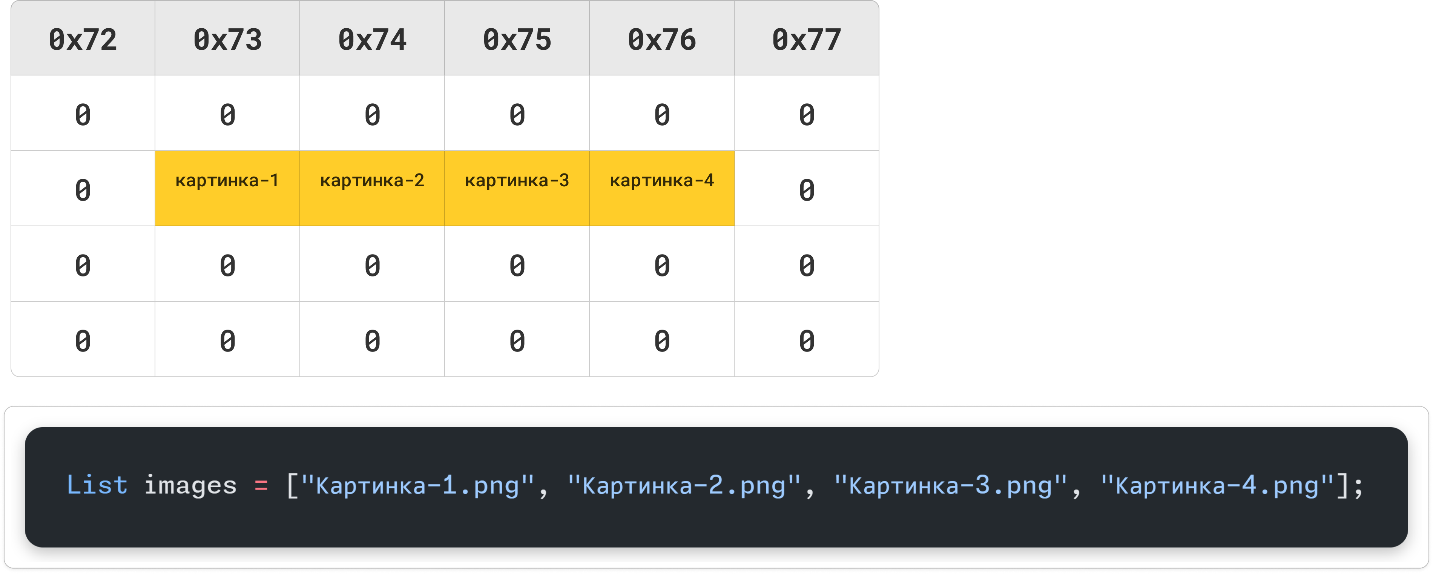Click the zero left of картинка-1
The image size is (1433, 574).
[83, 190]
